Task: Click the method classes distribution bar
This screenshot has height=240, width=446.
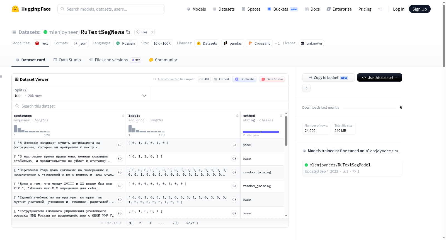Action: pyautogui.click(x=261, y=132)
